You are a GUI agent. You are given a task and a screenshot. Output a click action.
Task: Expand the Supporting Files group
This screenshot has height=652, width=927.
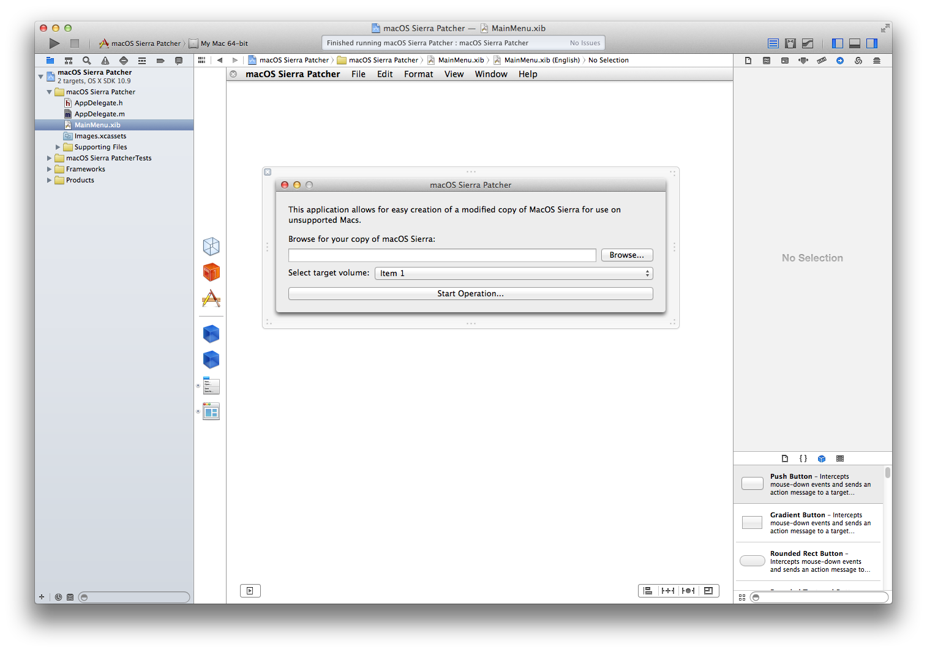[x=58, y=148]
